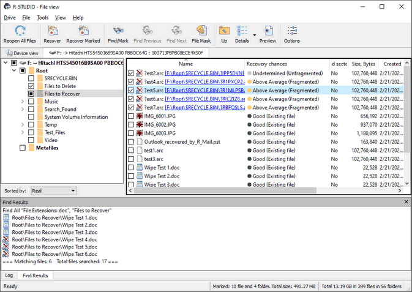
Task: Click the IMG_6003.JPG file icon
Action: coord(139,133)
